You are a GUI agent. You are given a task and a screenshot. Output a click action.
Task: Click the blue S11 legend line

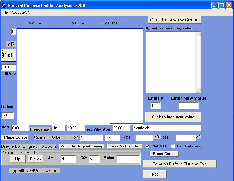pyautogui.click(x=90, y=23)
